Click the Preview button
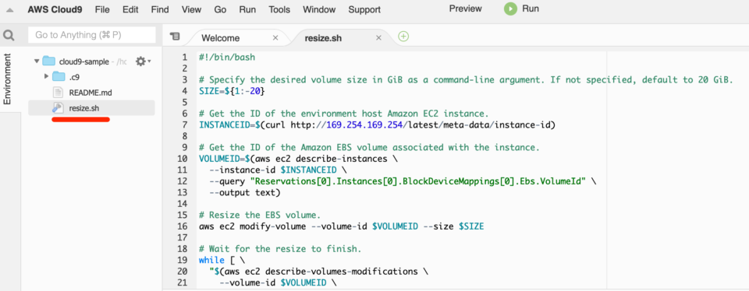The width and height of the screenshot is (749, 291). (x=465, y=9)
